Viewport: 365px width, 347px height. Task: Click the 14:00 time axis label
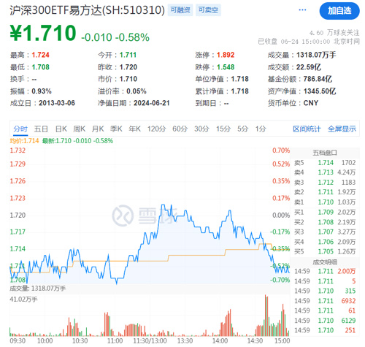(x=220, y=341)
